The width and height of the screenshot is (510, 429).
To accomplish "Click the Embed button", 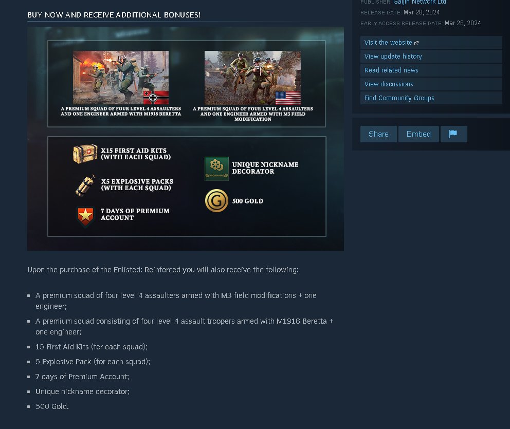I will click(x=418, y=134).
